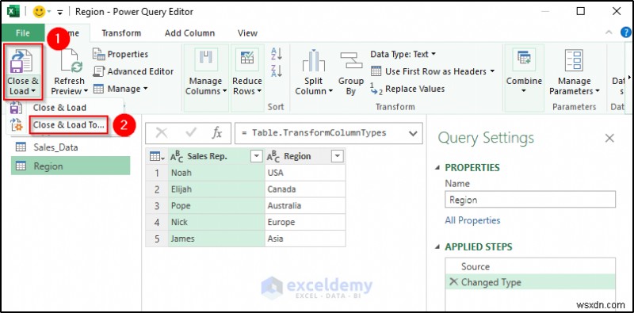The width and height of the screenshot is (634, 313).
Task: Switch to the Transform tab
Action: (121, 33)
